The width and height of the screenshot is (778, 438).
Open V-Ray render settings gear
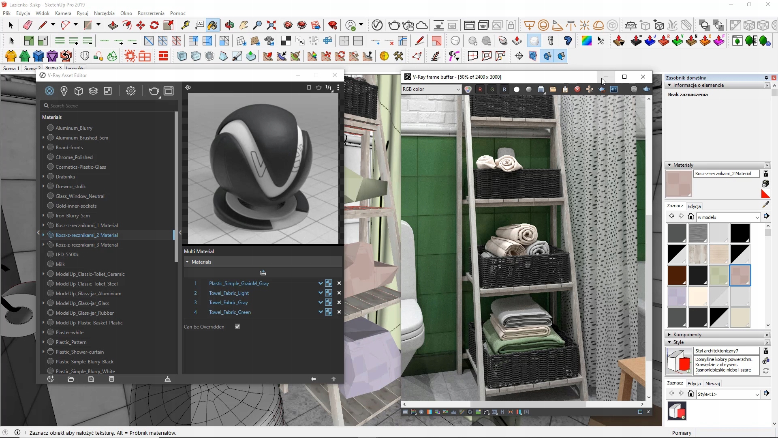[130, 91]
